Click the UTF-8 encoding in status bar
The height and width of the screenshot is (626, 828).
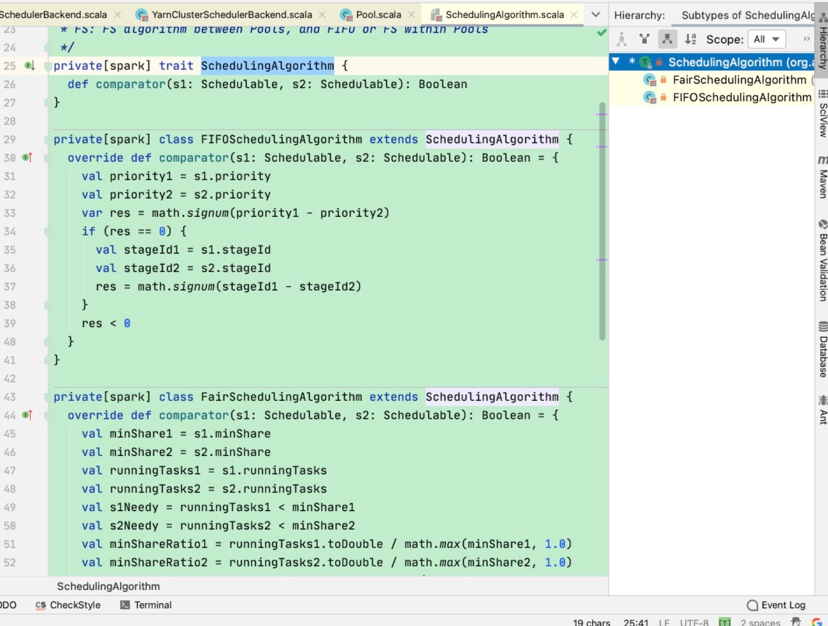point(694,622)
